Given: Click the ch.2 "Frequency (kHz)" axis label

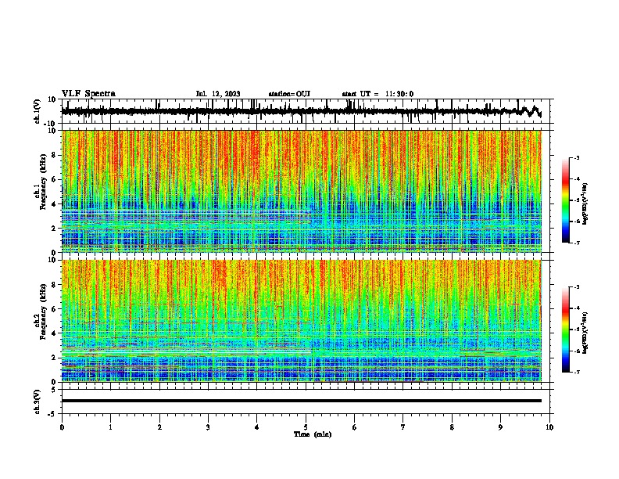Looking at the screenshot, I should (42, 312).
